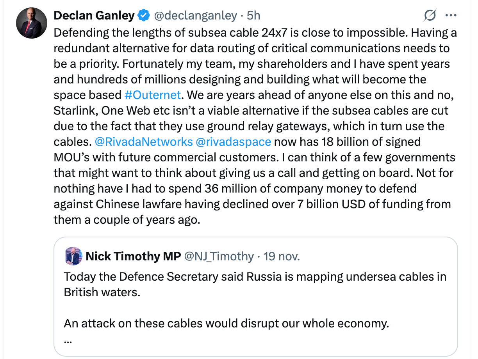Click the Declan Ganley display name
The width and height of the screenshot is (478, 359).
(x=94, y=16)
